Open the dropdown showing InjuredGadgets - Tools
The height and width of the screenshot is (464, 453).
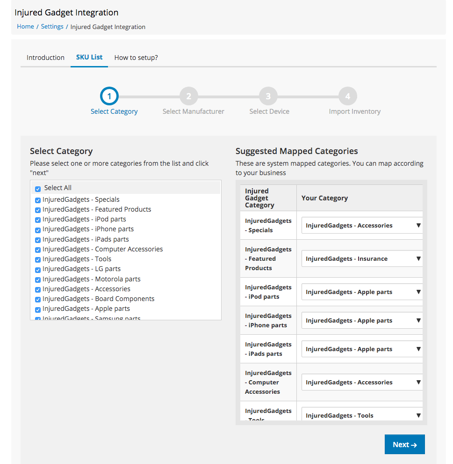pyautogui.click(x=362, y=414)
